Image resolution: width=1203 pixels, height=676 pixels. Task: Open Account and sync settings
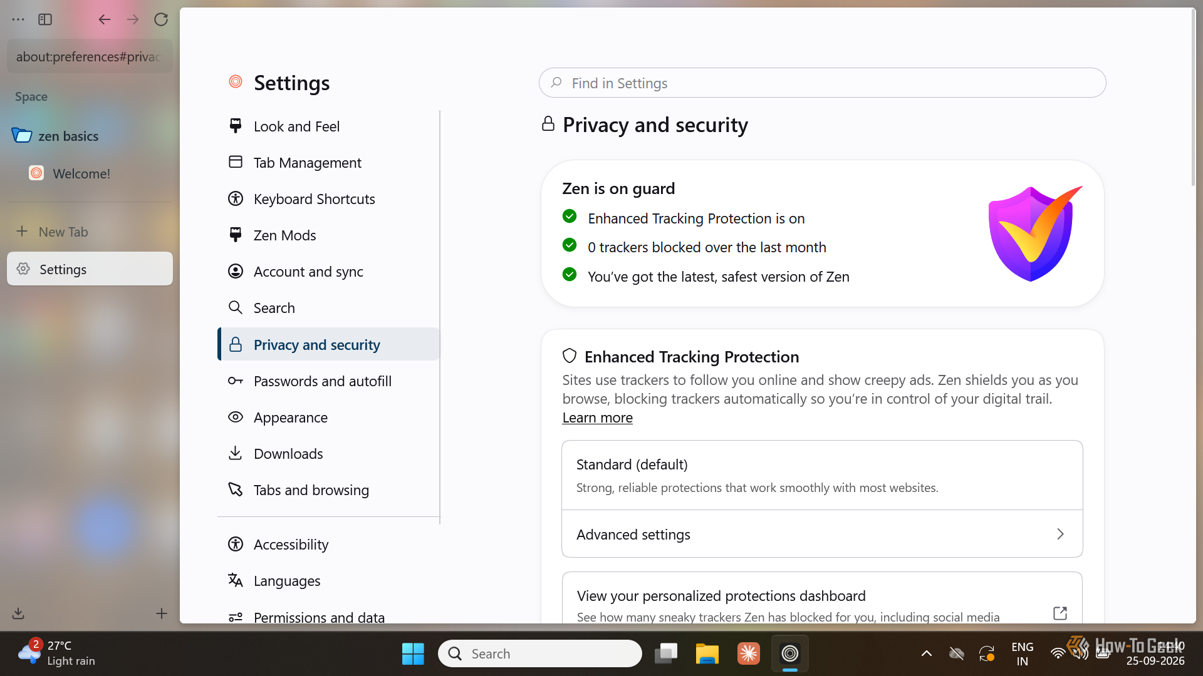click(328, 272)
